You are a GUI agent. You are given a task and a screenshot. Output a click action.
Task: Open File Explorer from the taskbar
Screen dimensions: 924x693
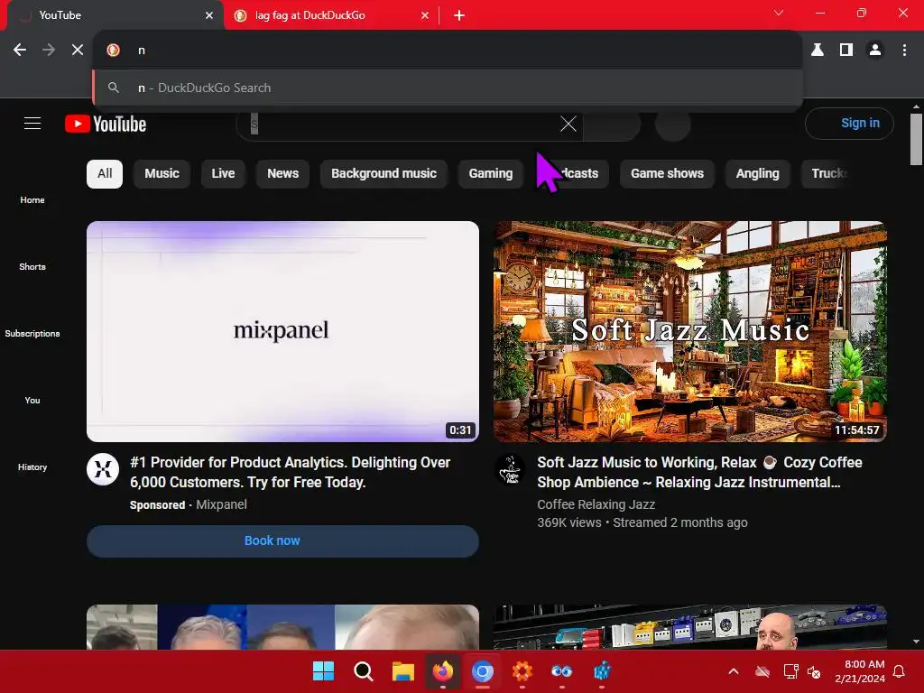(403, 671)
